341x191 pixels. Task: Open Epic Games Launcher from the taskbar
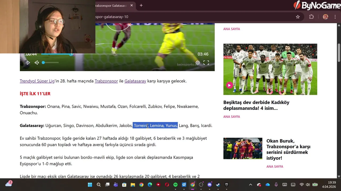(x=226, y=185)
